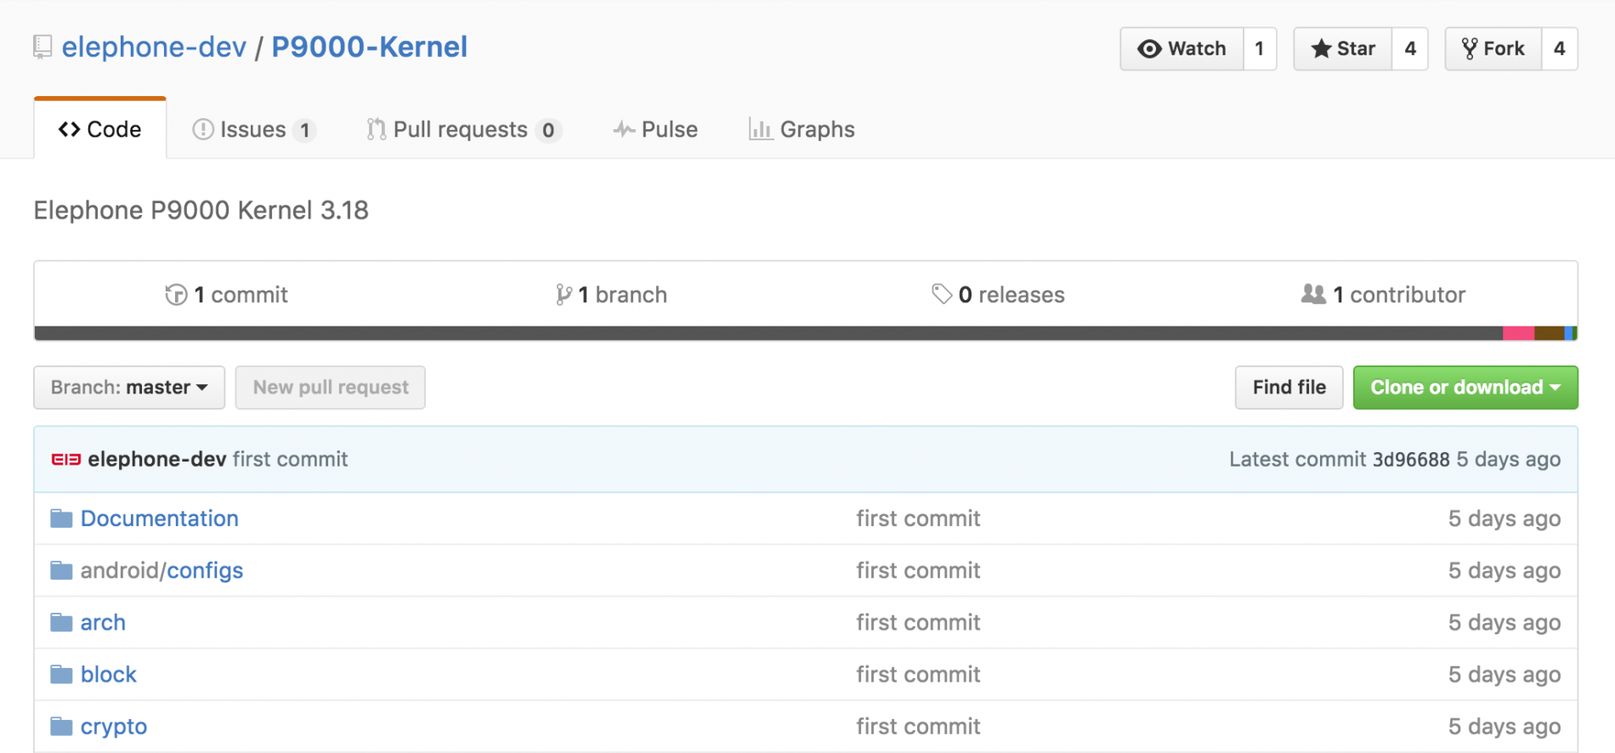1615x753 pixels.
Task: Open the Pull requests tab
Action: click(463, 129)
